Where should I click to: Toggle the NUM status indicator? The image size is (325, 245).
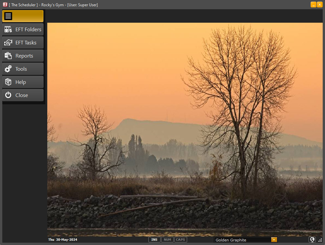tap(167, 240)
